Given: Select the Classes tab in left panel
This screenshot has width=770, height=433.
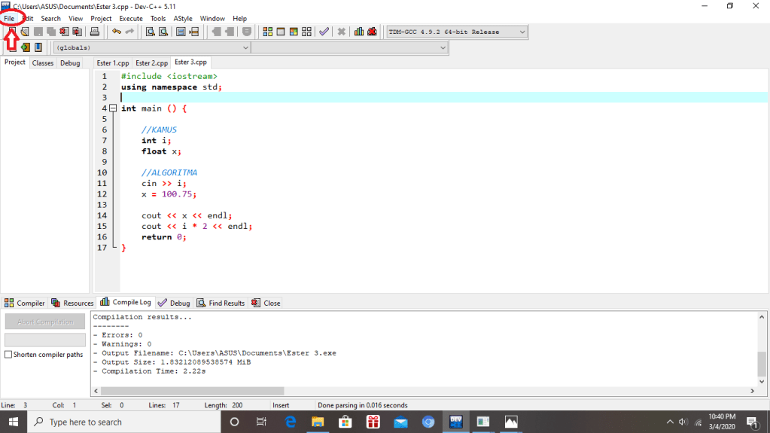Looking at the screenshot, I should (x=43, y=63).
